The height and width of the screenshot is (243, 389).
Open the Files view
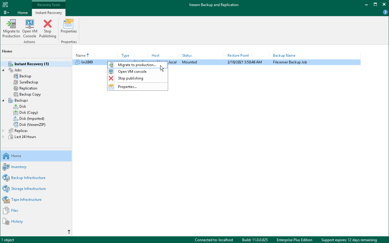click(x=15, y=210)
